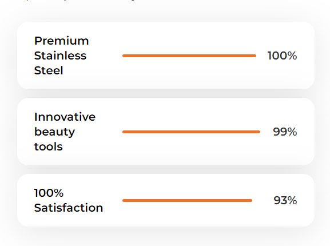Viewport: 330px width, 246px height.
Task: Click the word Premium in first card
Action: pos(61,41)
